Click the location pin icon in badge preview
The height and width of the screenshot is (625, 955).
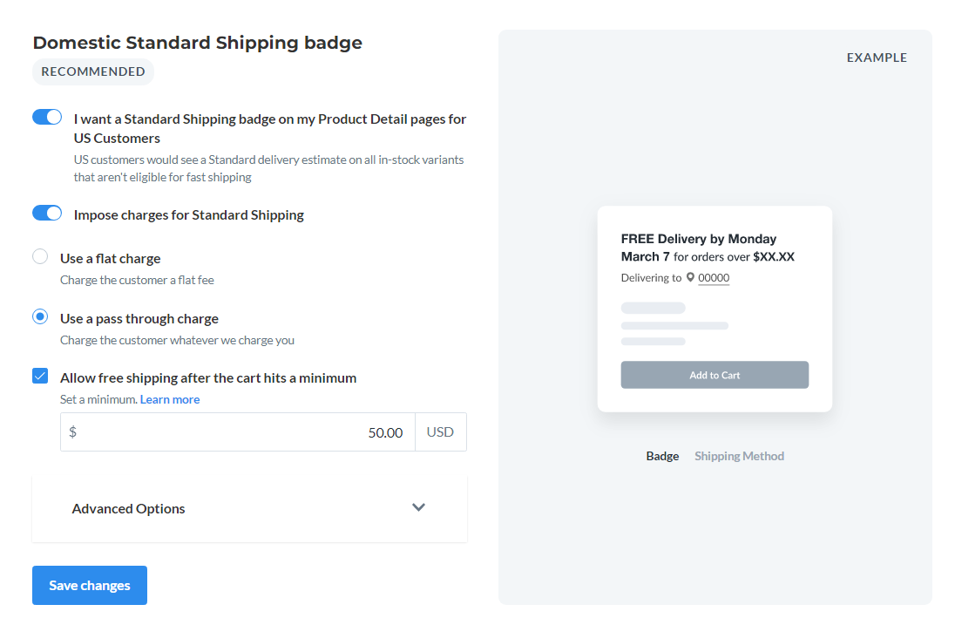pos(690,277)
